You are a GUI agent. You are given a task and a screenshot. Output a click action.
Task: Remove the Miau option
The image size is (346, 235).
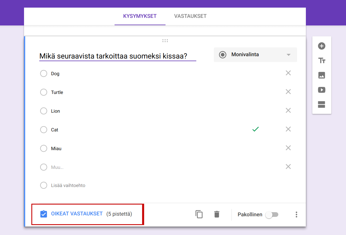pyautogui.click(x=288, y=148)
